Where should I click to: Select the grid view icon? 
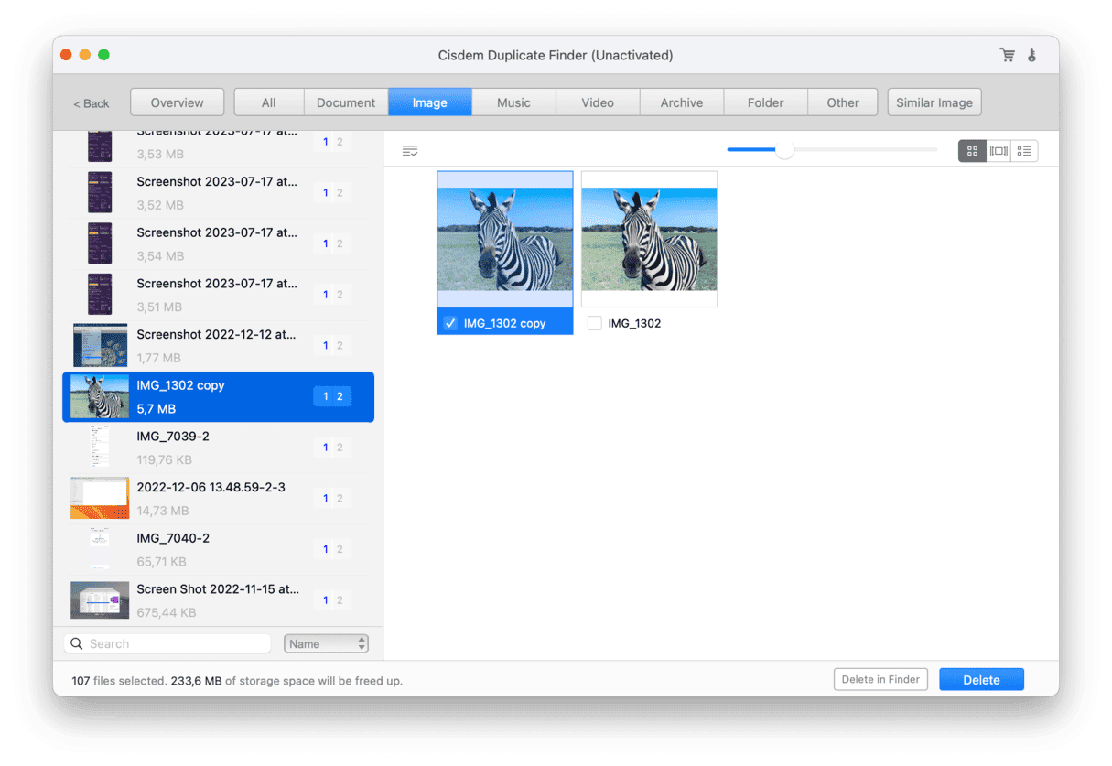click(972, 150)
